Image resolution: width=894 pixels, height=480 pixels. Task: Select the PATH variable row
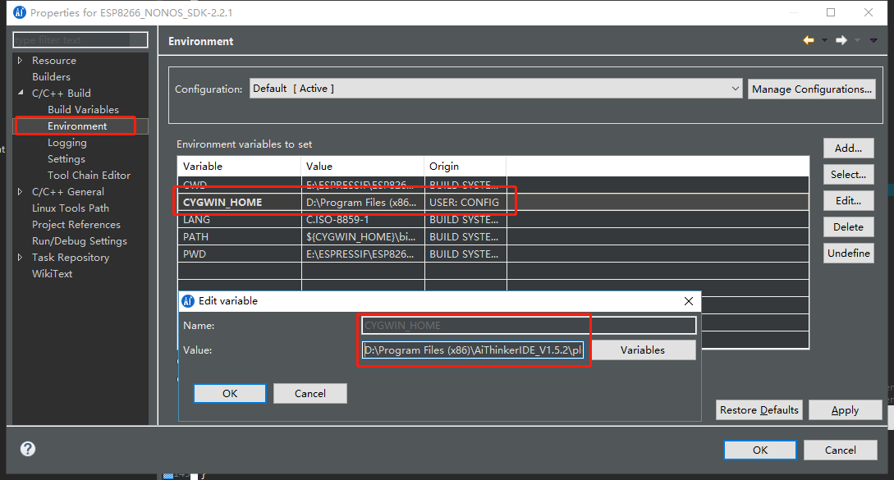(493, 236)
